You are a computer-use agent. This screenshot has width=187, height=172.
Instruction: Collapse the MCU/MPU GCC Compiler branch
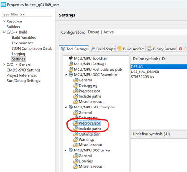coord(66,107)
